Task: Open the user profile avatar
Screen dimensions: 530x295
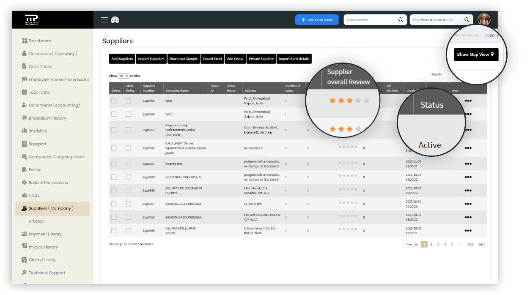Action: point(484,19)
